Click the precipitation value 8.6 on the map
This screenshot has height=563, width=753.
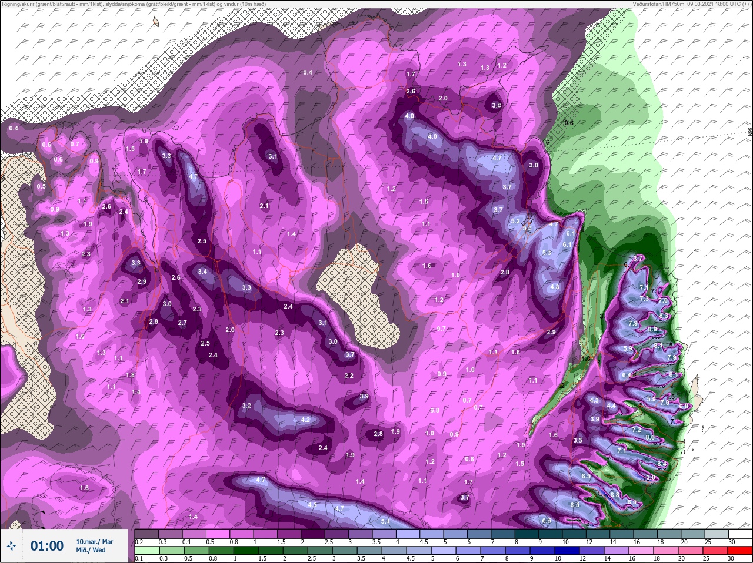coord(650,437)
